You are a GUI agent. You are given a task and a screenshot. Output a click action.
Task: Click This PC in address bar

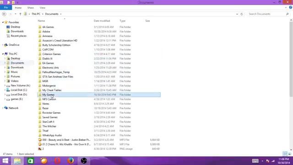36,14
